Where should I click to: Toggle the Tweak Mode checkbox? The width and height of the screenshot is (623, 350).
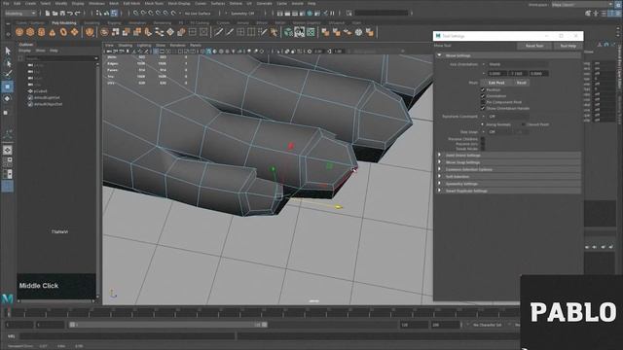coord(483,149)
